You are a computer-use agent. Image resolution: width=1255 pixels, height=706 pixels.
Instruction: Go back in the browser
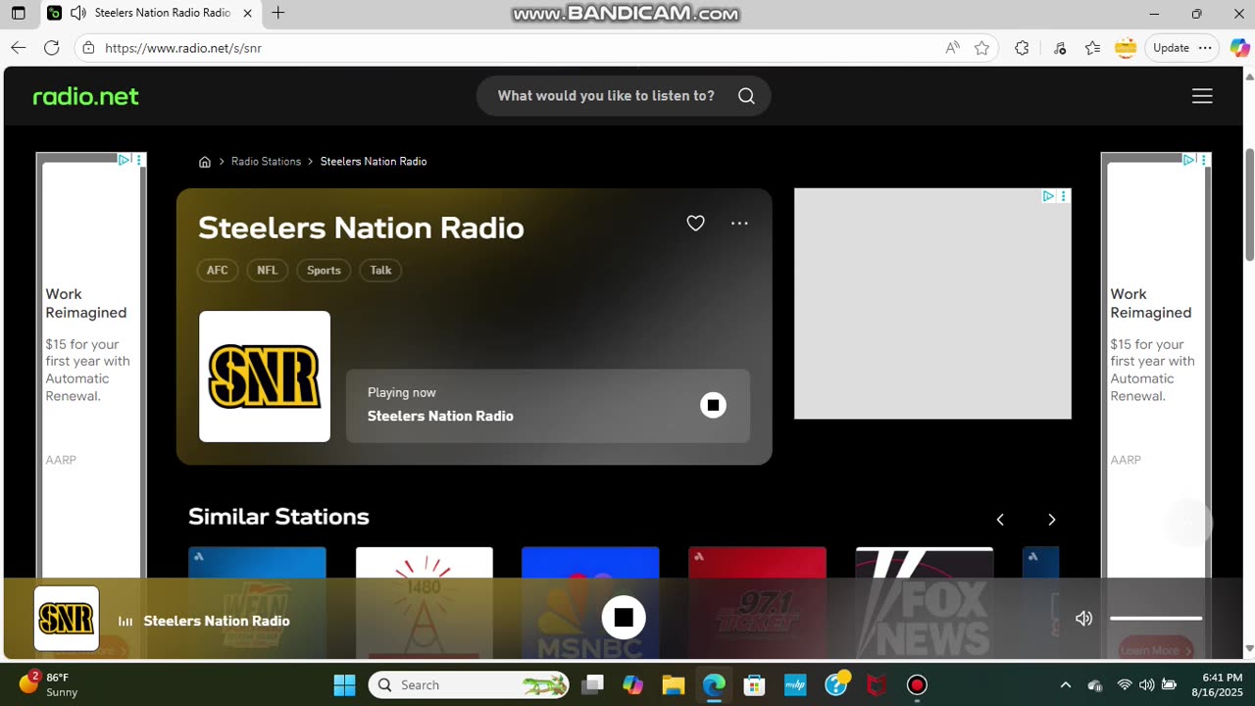click(x=19, y=48)
